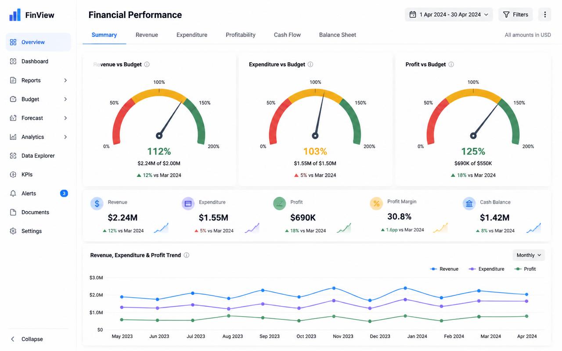Click the Reports sidebar icon

coord(13,80)
